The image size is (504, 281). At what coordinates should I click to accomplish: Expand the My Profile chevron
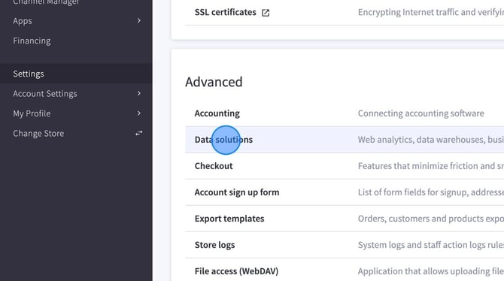(x=139, y=113)
